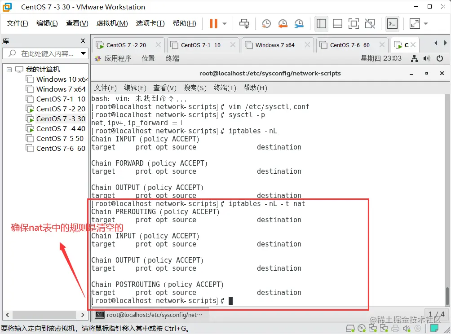The image size is (451, 334).
Task: Revert the VM to its snapshot
Action: point(282,23)
